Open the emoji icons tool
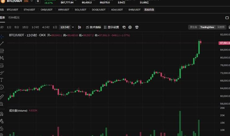This screenshot has height=136, width=230. pyautogui.click(x=2, y=87)
